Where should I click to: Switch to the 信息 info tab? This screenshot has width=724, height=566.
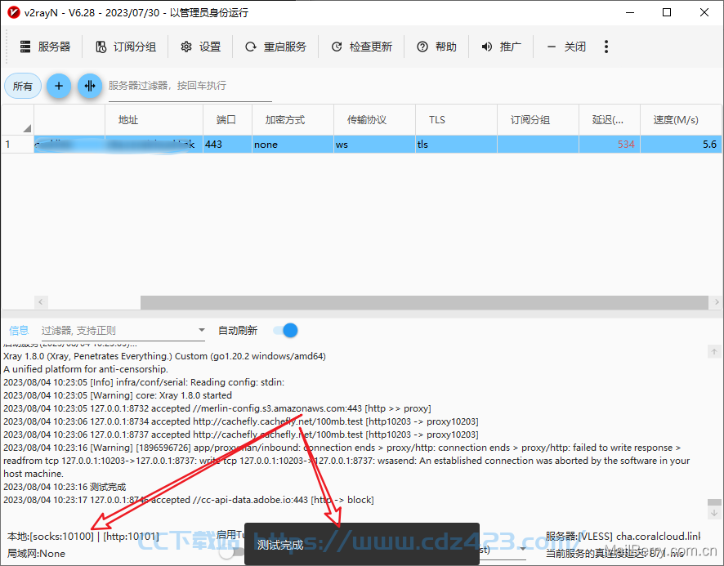[x=19, y=331]
